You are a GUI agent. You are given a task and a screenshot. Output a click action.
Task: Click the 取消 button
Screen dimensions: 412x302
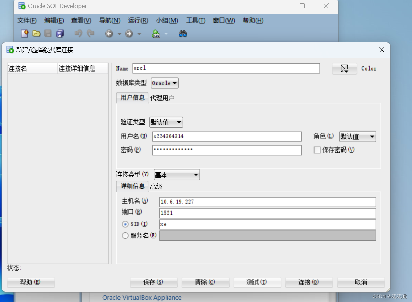361,282
